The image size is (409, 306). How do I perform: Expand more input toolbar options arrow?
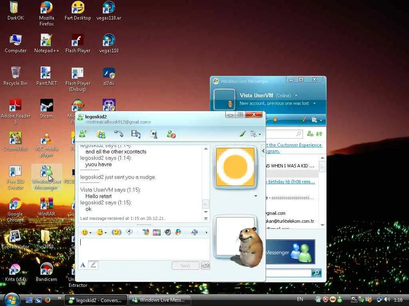(x=206, y=232)
